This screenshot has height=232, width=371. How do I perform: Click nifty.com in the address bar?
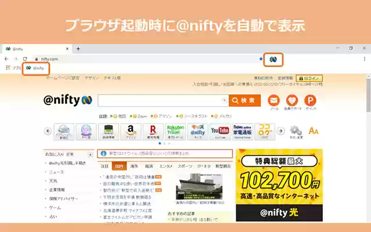pyautogui.click(x=49, y=59)
